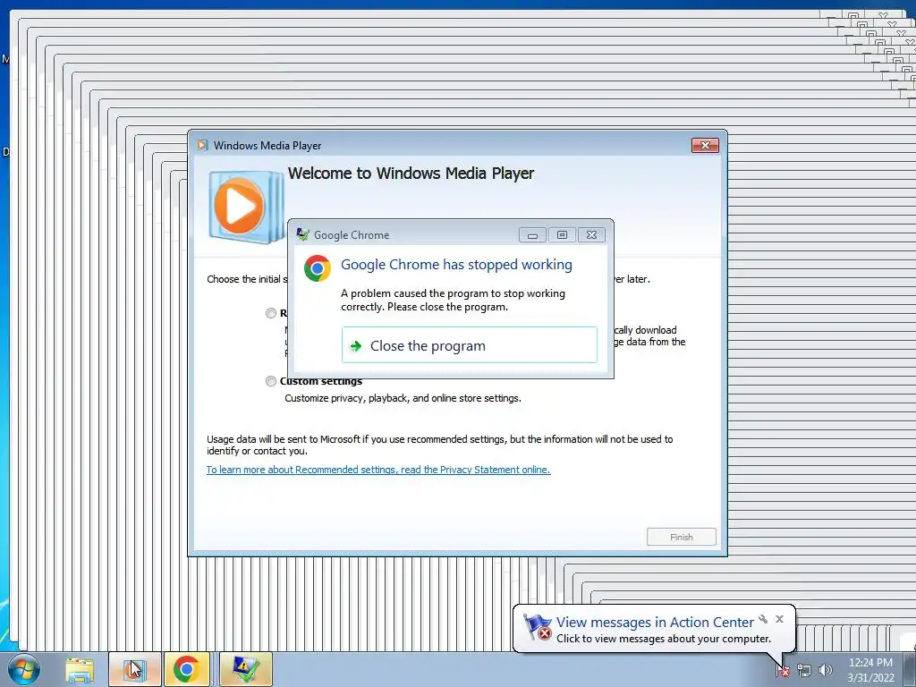Click the Welcome to Windows Media Player heading
This screenshot has width=916, height=687.
click(x=411, y=174)
